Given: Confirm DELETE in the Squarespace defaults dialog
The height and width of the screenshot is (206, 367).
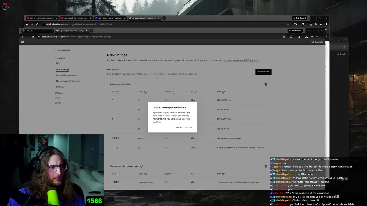Looking at the screenshot, I should [188, 127].
